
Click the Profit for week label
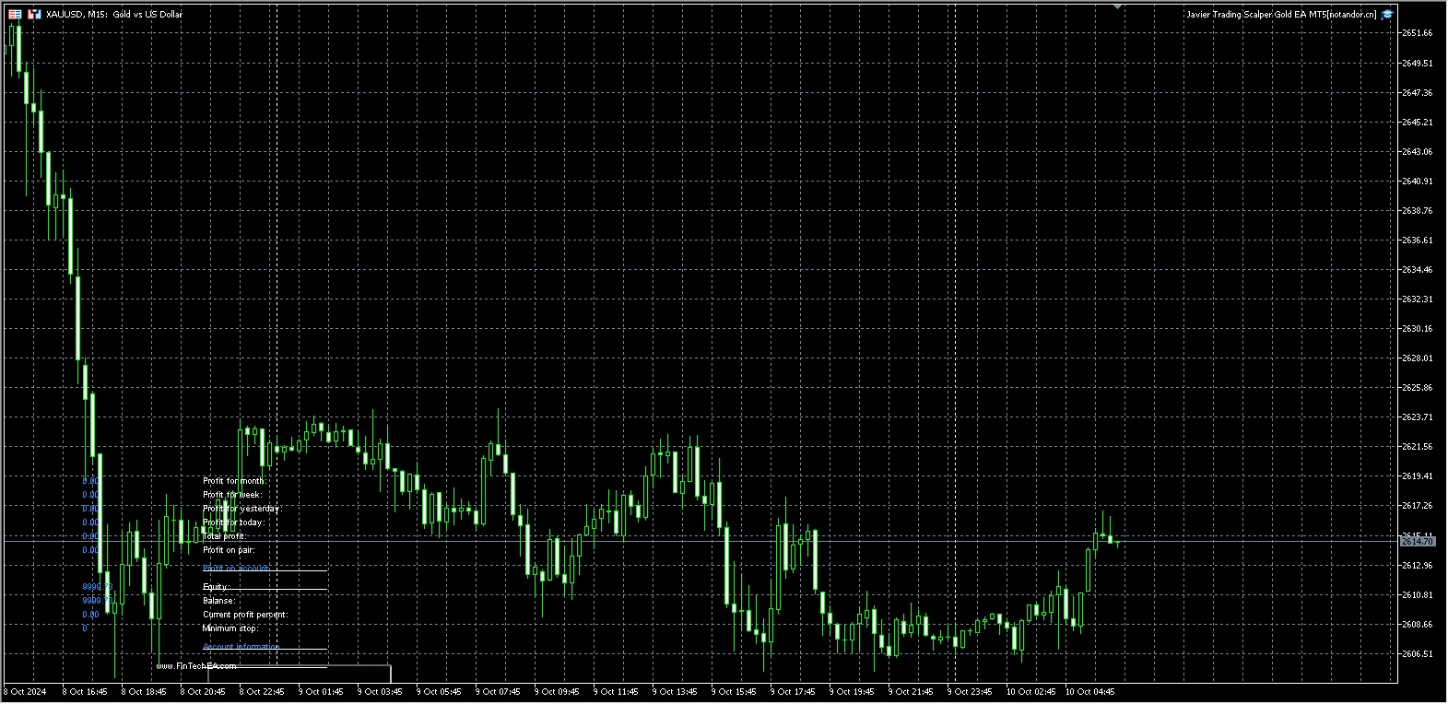[x=232, y=495]
